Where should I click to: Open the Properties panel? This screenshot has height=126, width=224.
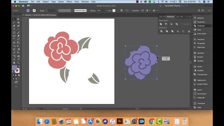(x=201, y=22)
